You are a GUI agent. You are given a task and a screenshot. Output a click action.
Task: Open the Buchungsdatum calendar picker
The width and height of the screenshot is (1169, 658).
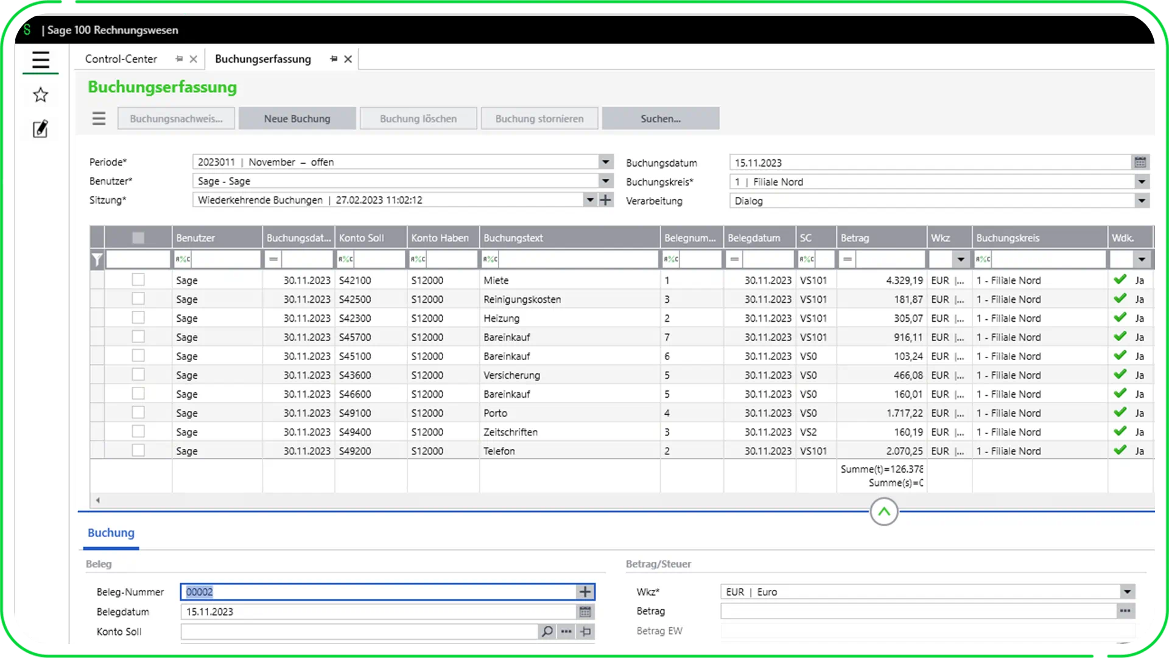click(1140, 162)
